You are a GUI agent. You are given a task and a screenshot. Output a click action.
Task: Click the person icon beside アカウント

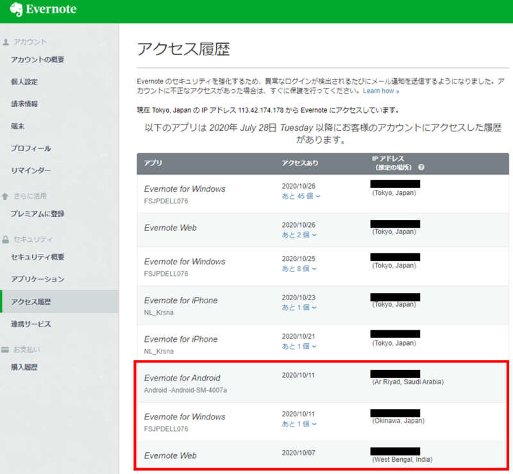click(6, 42)
